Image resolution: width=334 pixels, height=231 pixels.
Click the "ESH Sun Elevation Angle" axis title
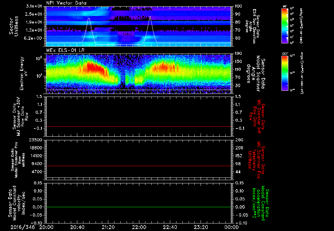[x=252, y=26]
